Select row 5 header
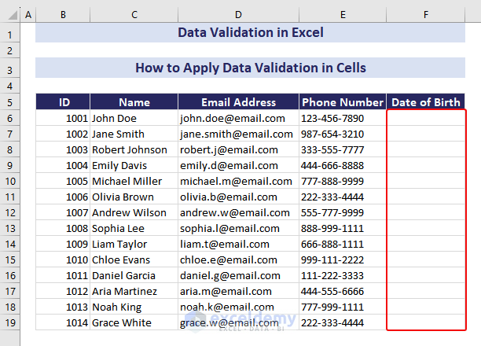481x346 pixels. click(9, 102)
